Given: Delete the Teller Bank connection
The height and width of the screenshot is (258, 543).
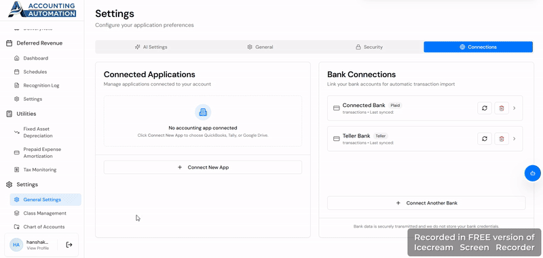Looking at the screenshot, I should (502, 139).
